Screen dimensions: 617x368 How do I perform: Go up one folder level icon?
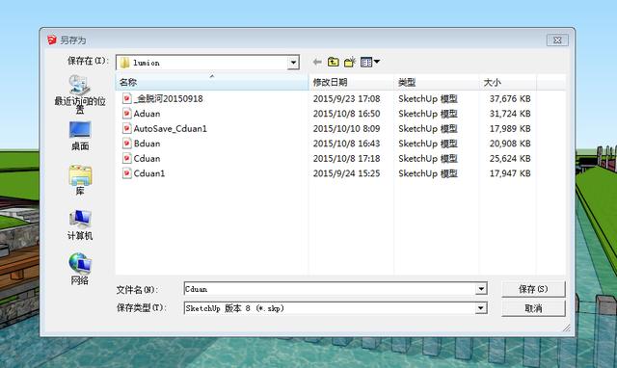pyautogui.click(x=334, y=62)
